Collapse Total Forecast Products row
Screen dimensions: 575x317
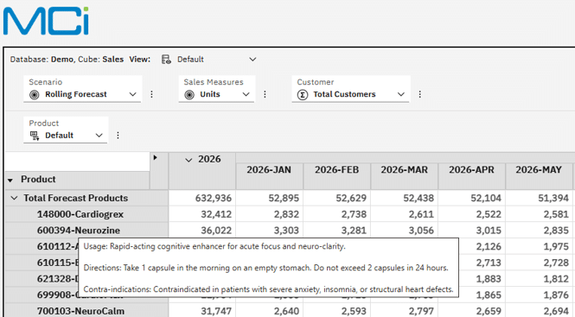point(14,199)
